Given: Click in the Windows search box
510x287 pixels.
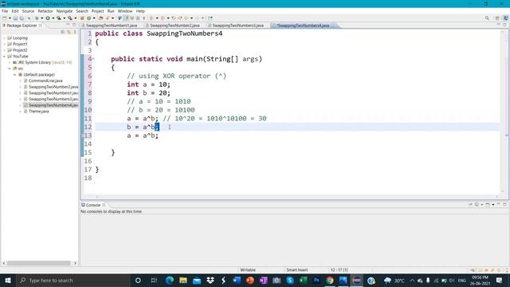Looking at the screenshot, I should point(73,280).
